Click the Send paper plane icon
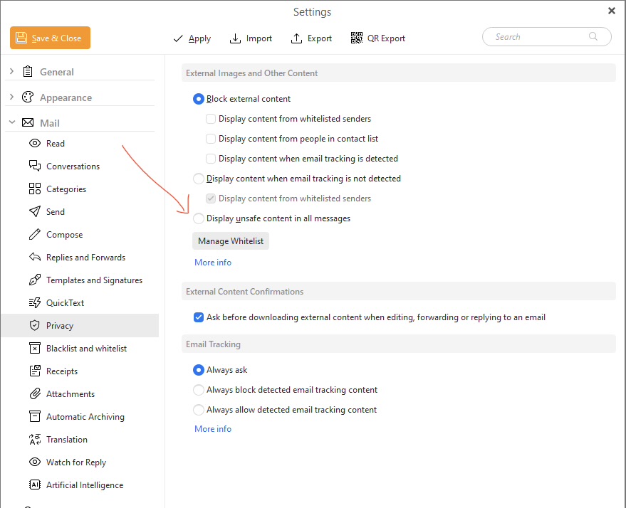 coord(35,211)
